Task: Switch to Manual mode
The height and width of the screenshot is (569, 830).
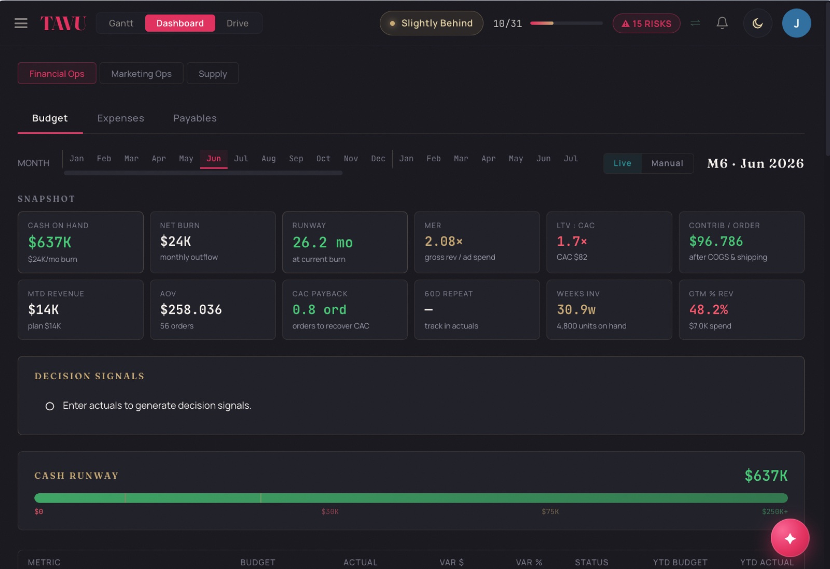Action: (x=667, y=163)
